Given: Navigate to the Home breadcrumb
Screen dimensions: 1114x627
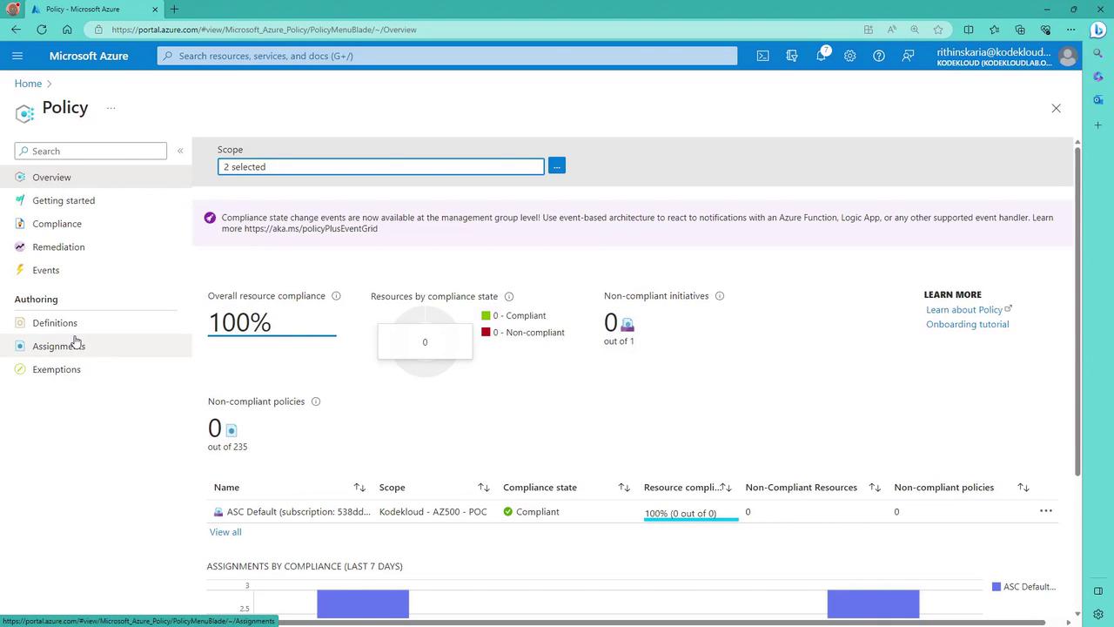Looking at the screenshot, I should coord(28,84).
